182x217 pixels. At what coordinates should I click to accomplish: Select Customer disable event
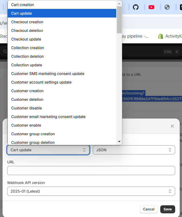click(62, 108)
